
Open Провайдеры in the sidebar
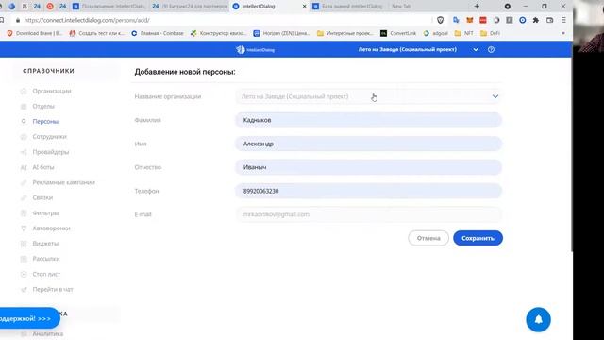50,152
